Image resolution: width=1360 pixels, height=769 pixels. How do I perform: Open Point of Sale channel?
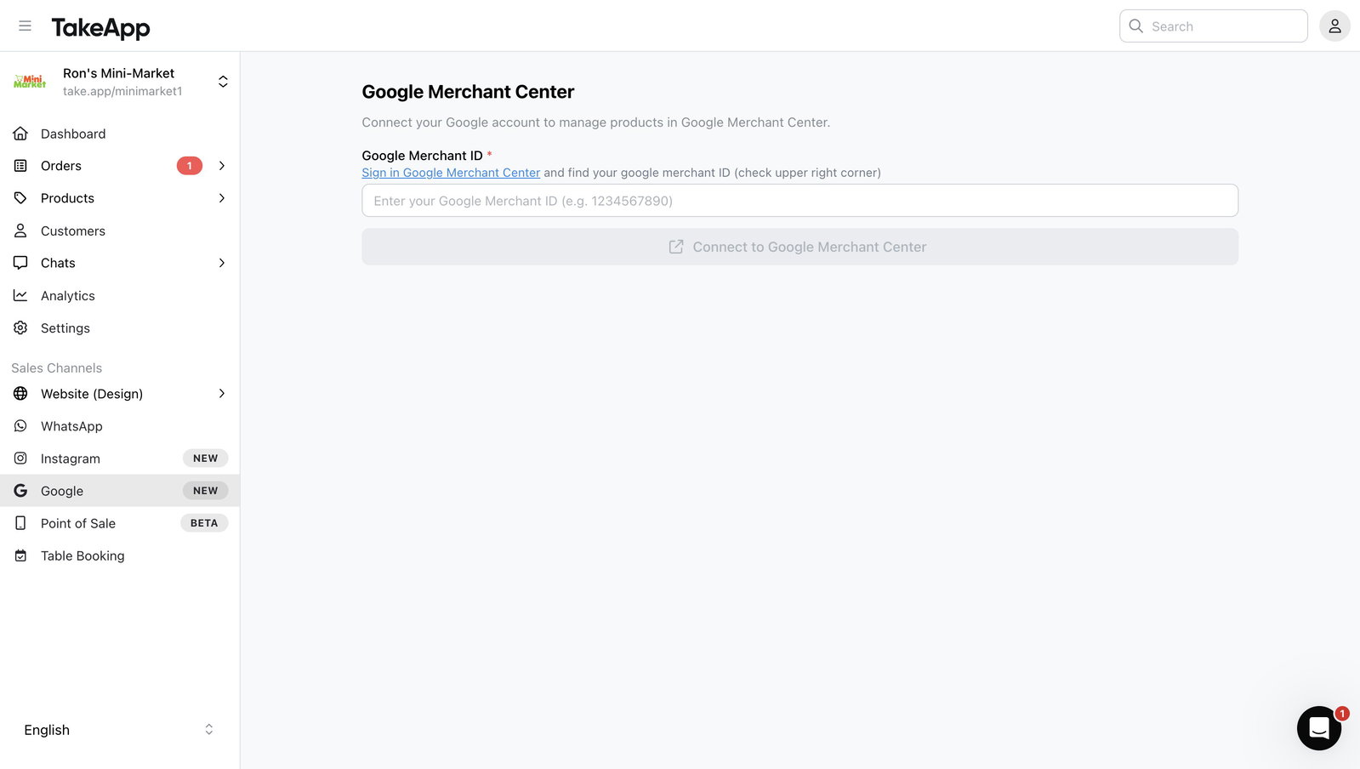click(x=120, y=523)
